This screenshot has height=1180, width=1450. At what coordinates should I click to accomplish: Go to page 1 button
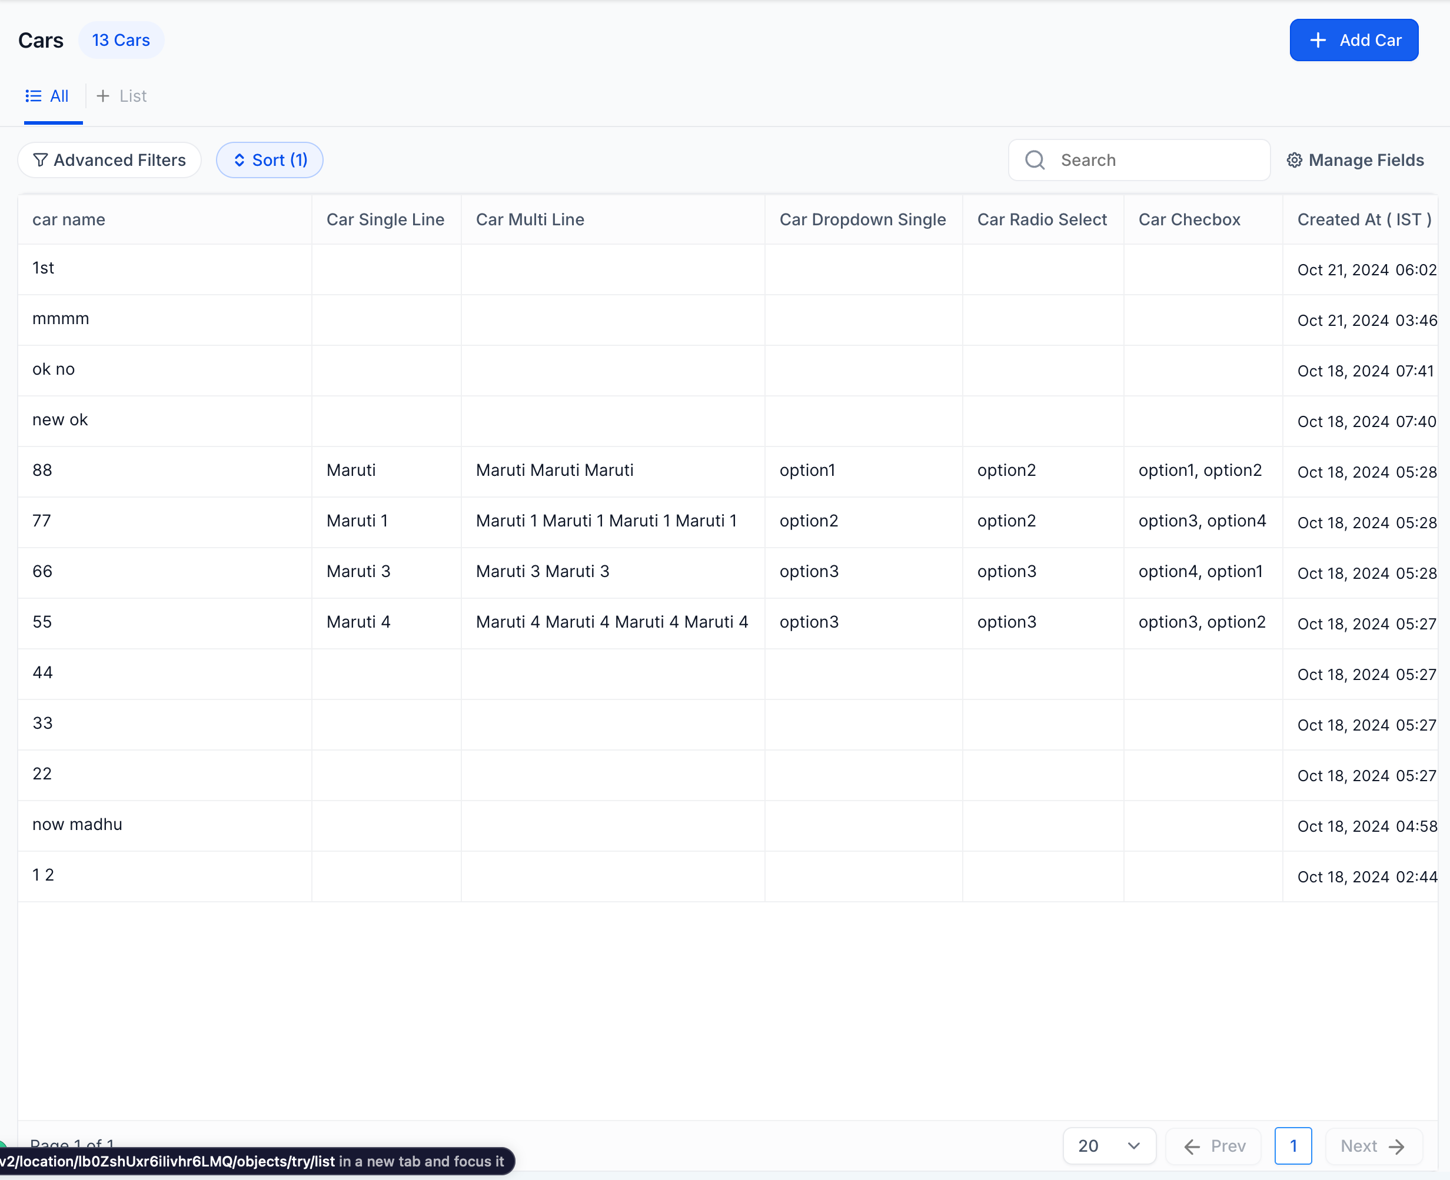click(1293, 1146)
